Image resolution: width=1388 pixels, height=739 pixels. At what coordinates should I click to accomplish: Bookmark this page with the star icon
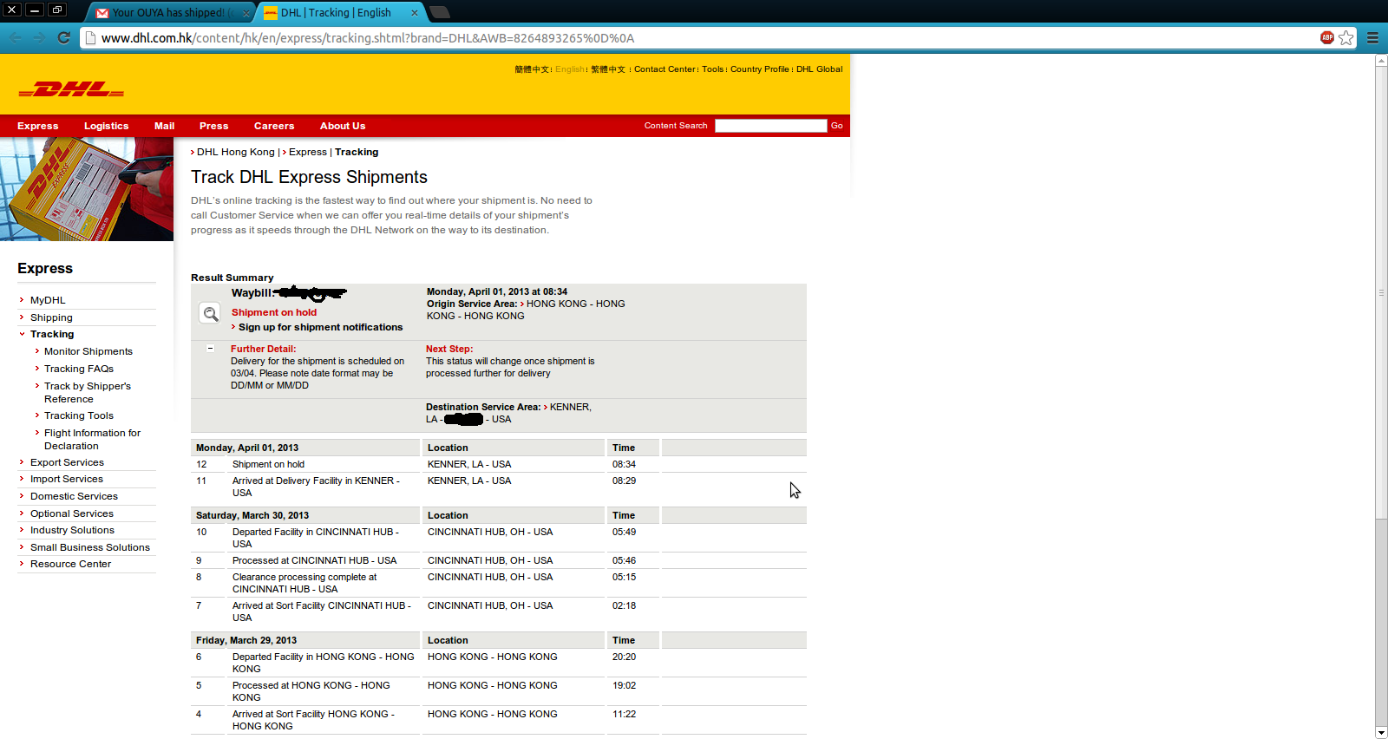[x=1345, y=37]
